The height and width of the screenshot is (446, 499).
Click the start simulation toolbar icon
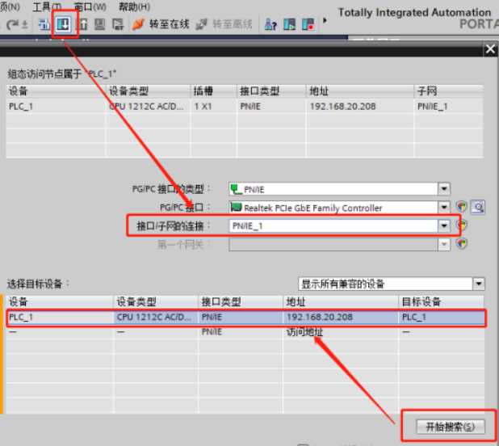click(x=99, y=24)
